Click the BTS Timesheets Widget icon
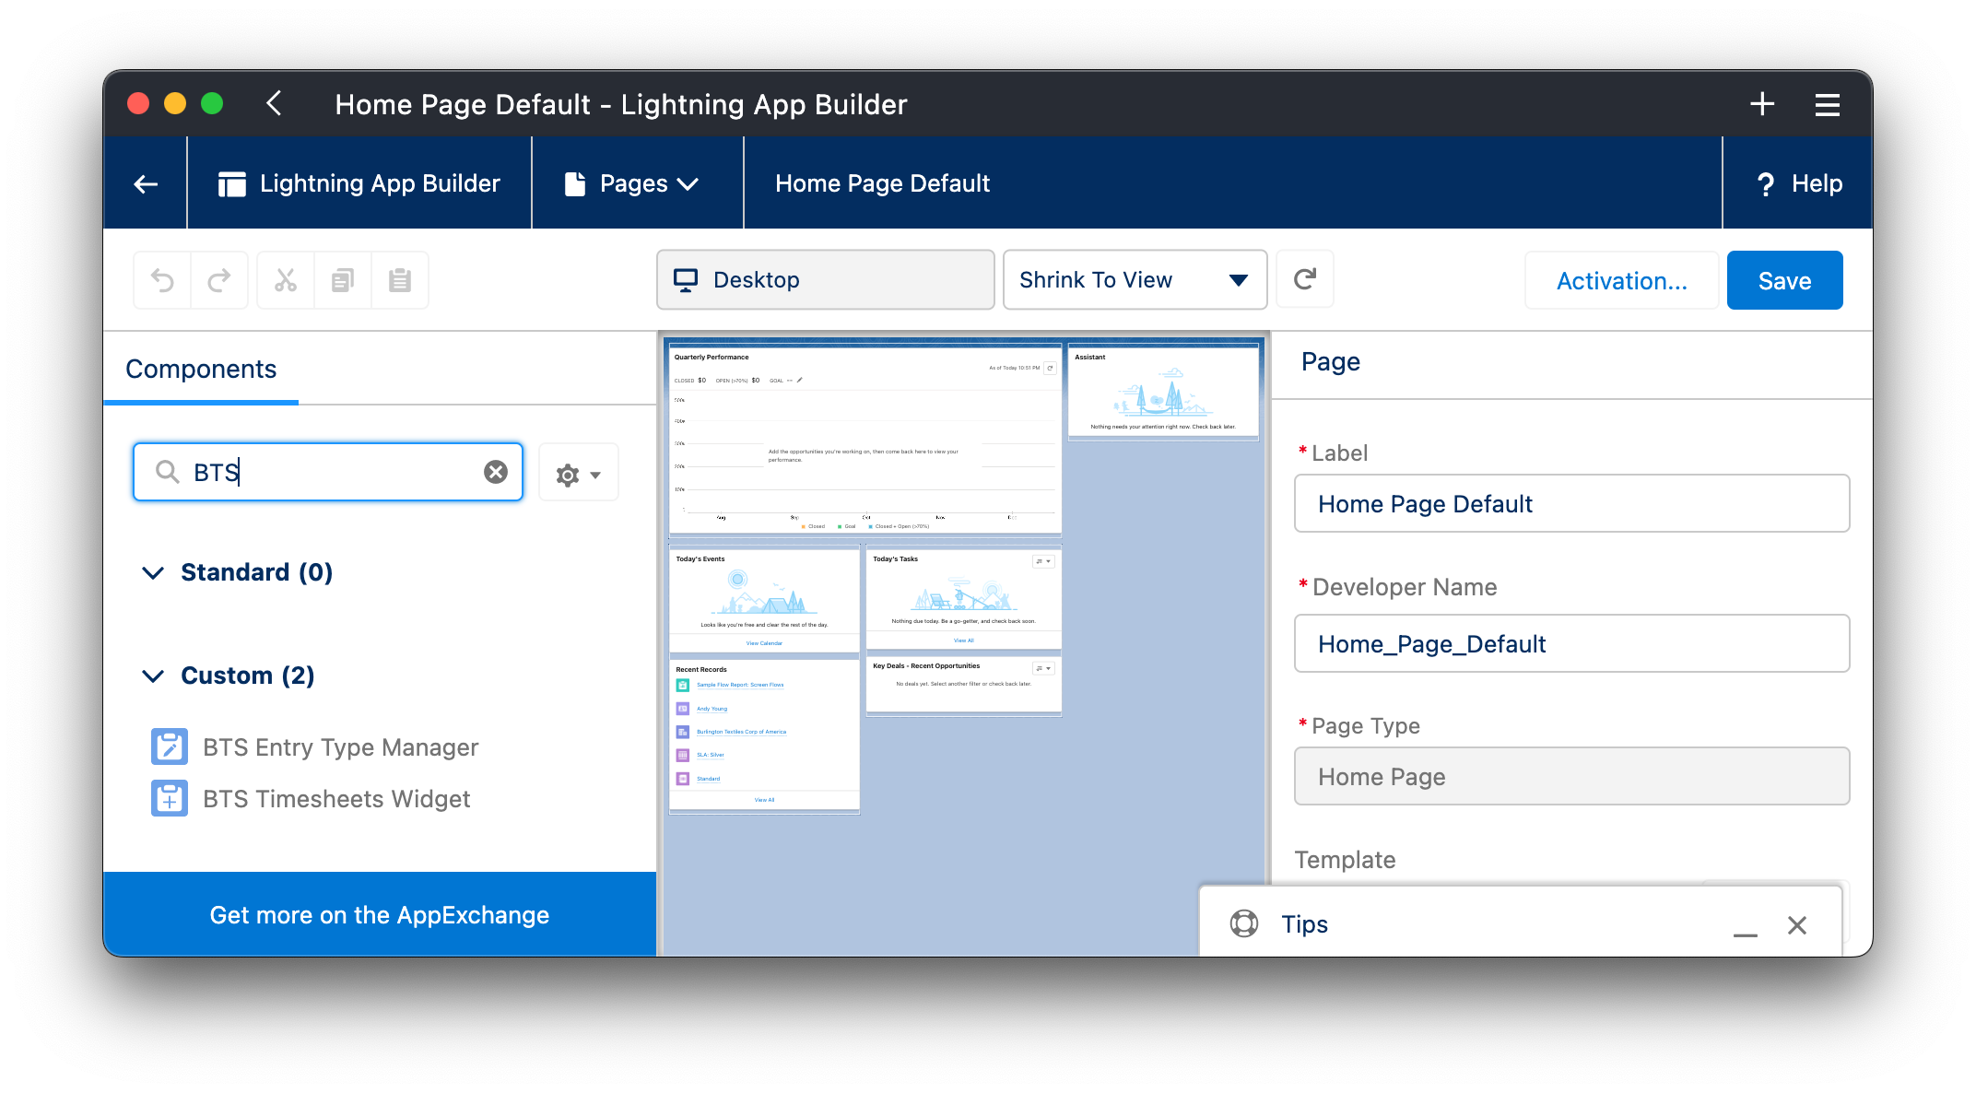Screen dimensions: 1976x1093 tap(170, 798)
